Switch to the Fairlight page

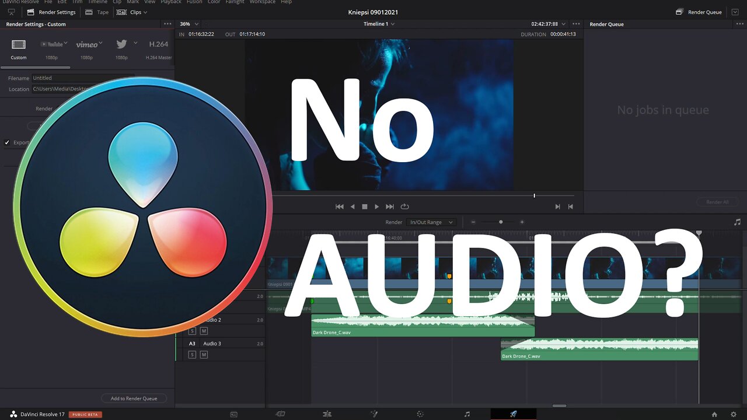467,414
